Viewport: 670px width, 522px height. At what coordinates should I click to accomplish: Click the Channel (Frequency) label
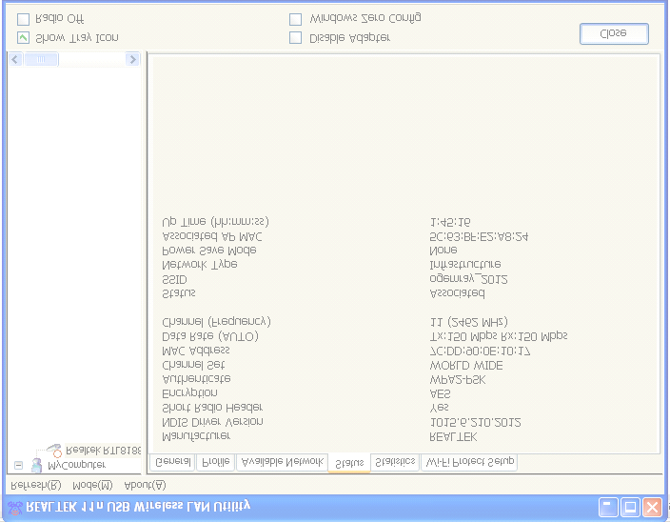[216, 322]
